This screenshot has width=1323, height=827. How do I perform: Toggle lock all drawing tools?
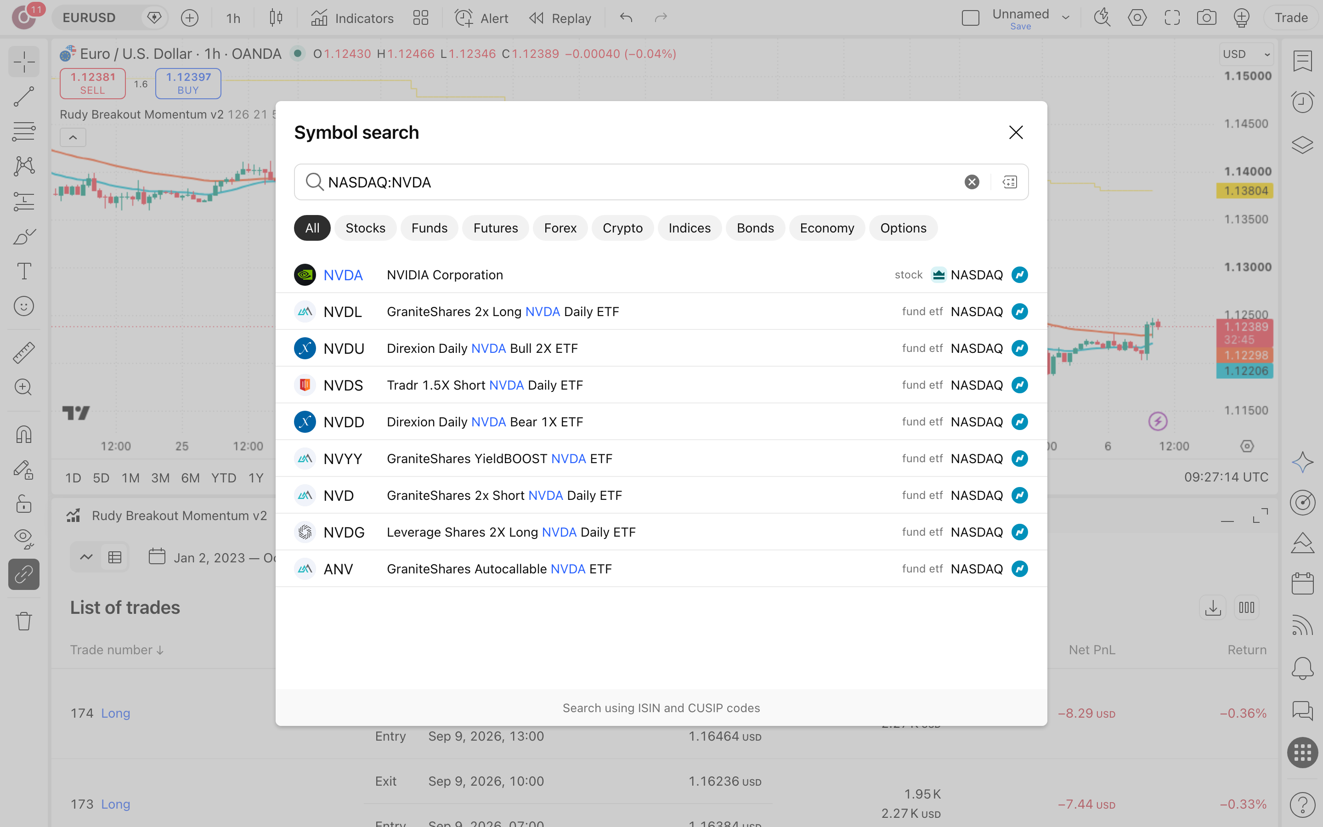coord(23,504)
